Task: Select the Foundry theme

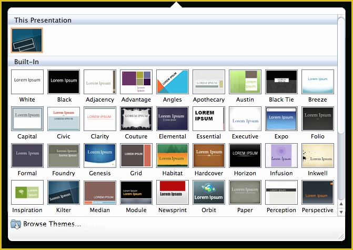Action: 64,155
